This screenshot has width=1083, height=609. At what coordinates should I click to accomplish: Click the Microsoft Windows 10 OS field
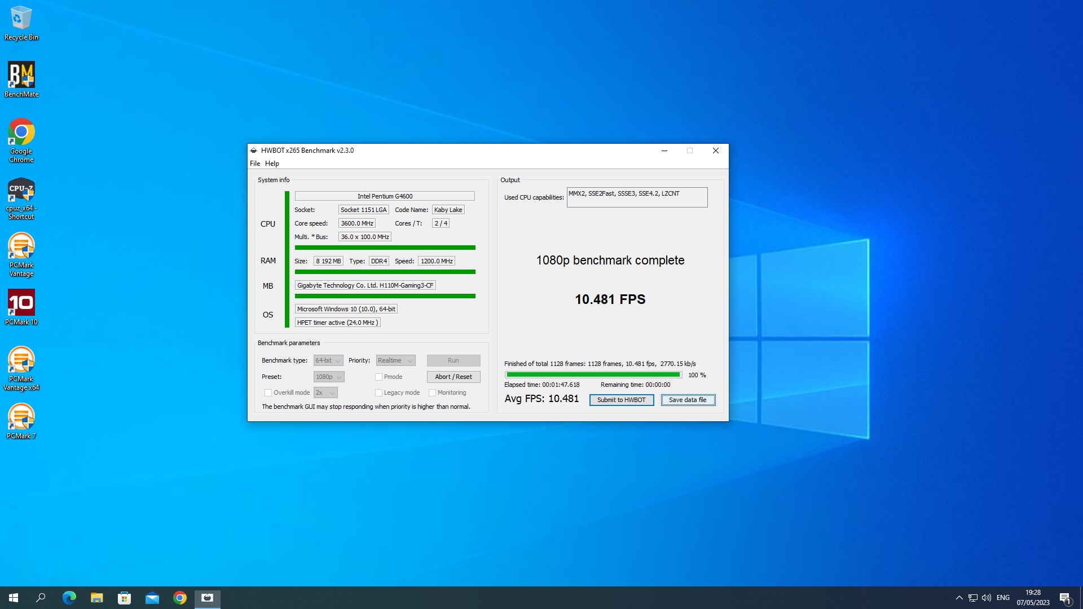click(x=346, y=309)
